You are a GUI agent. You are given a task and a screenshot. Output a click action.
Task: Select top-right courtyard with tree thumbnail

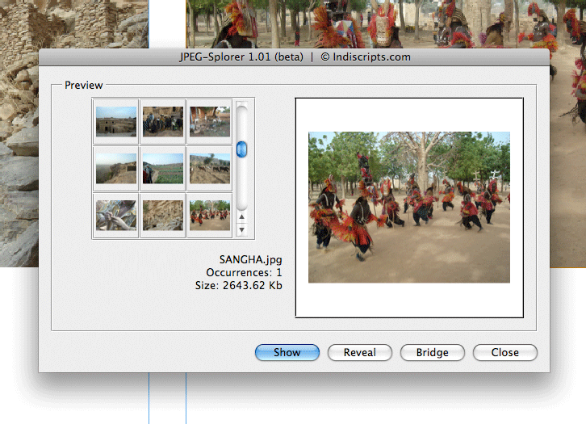210,121
